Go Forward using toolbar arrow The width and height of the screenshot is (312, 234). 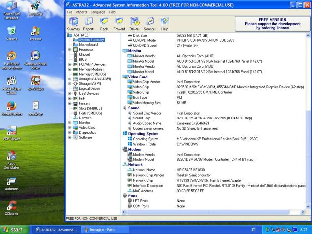[x=119, y=24]
